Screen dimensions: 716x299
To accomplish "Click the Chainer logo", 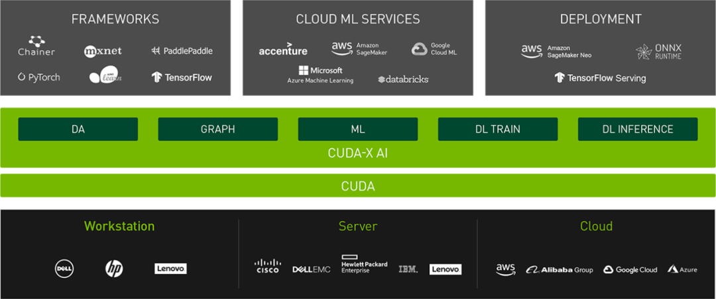I will 36,46.
